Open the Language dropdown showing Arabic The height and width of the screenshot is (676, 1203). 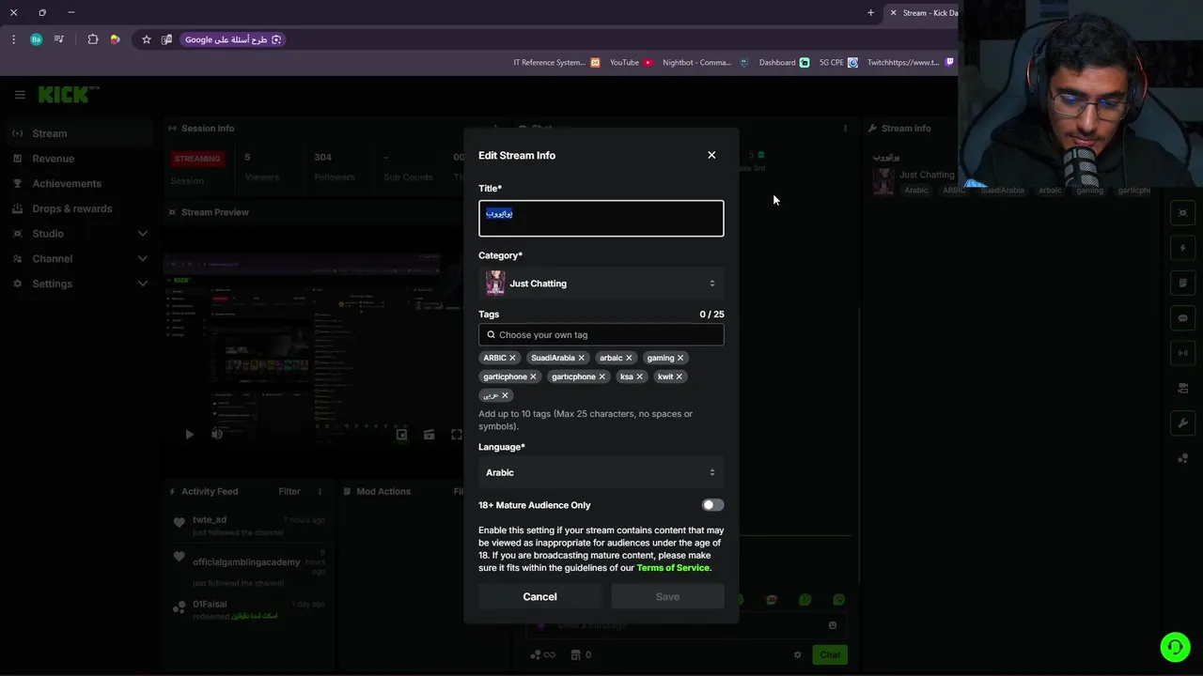[601, 472]
